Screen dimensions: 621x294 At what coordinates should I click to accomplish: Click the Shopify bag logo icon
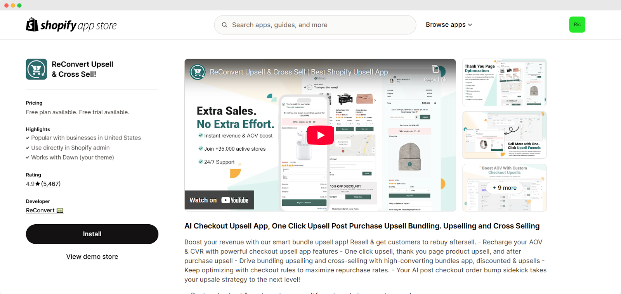click(x=32, y=24)
